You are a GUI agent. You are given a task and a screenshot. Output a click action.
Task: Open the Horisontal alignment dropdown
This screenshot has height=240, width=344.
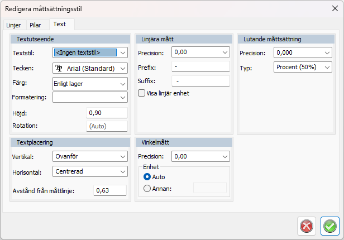(90, 171)
